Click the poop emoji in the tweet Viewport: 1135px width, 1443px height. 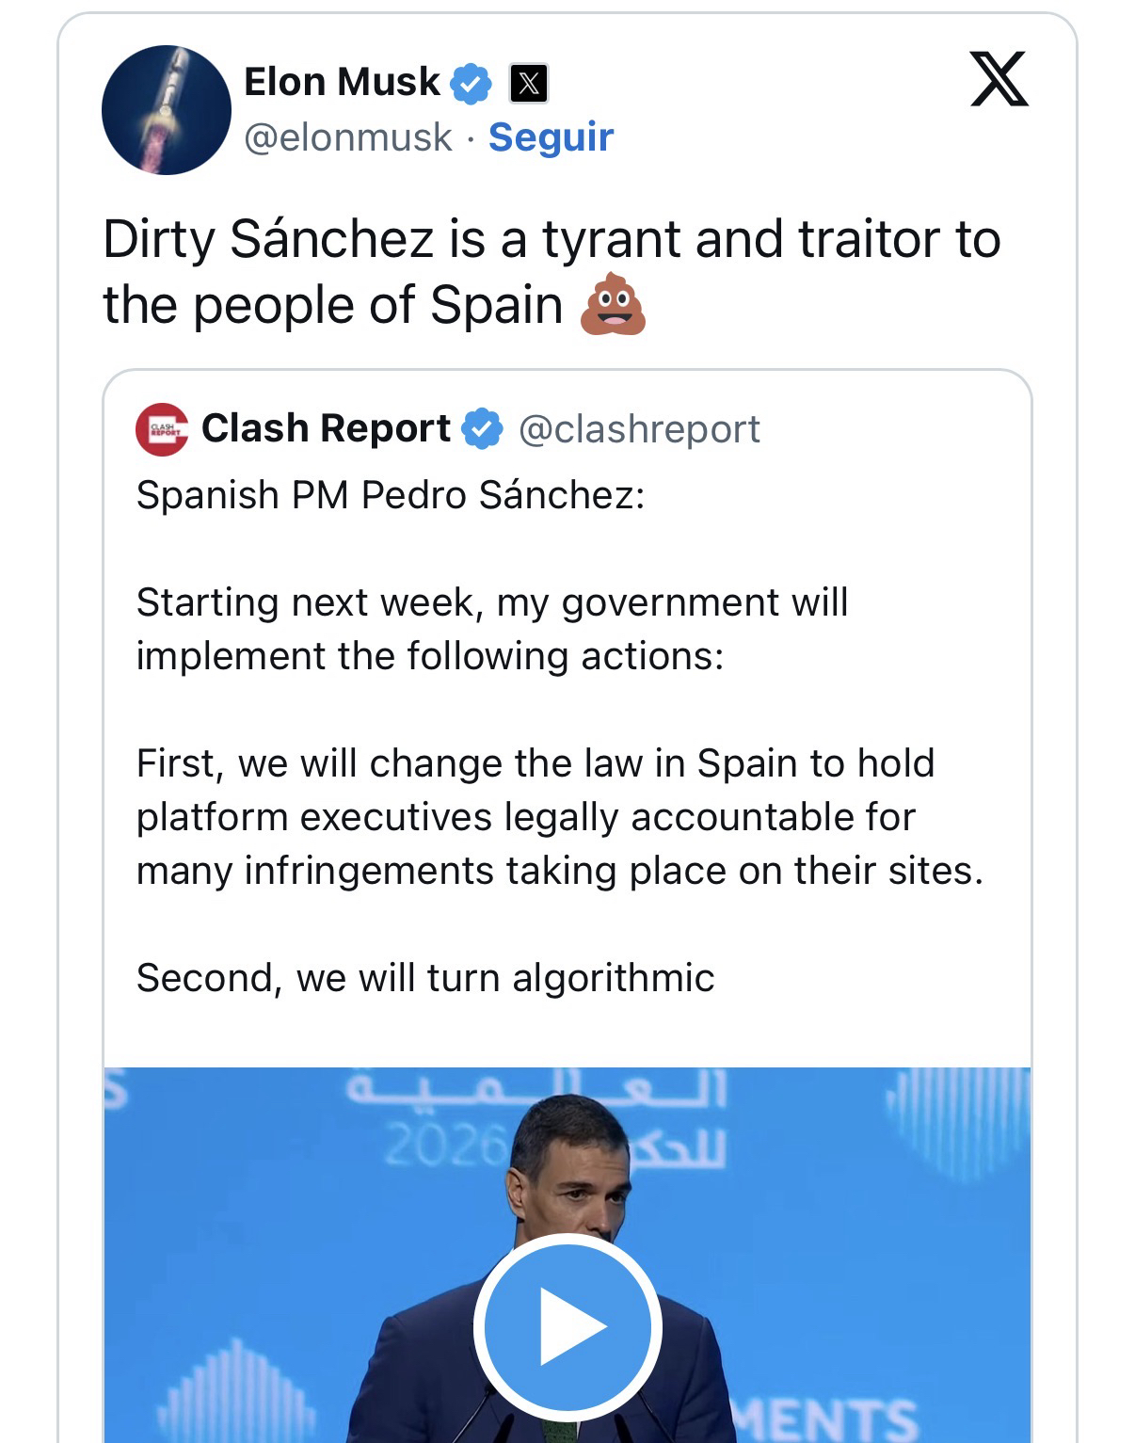coord(613,306)
